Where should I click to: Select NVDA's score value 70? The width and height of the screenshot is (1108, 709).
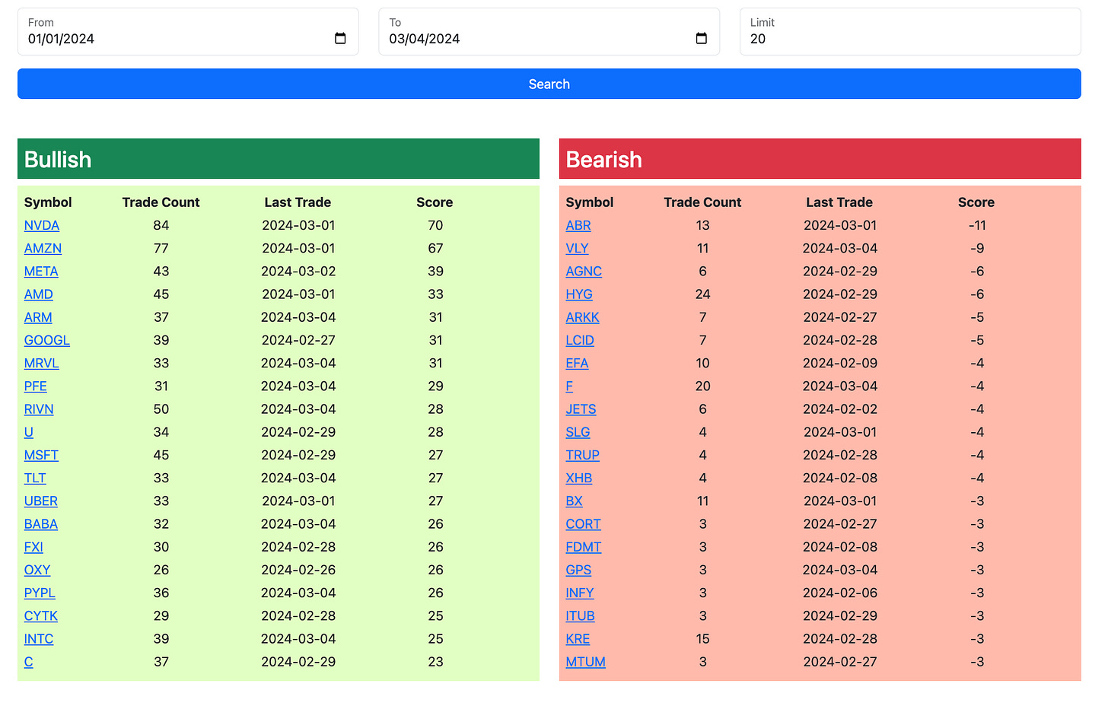tap(435, 225)
